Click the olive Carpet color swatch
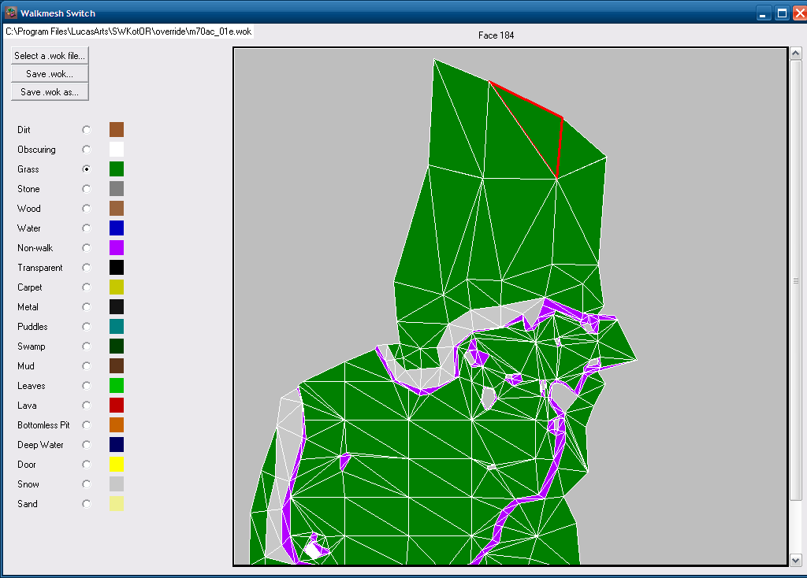The width and height of the screenshot is (807, 578). (x=117, y=287)
